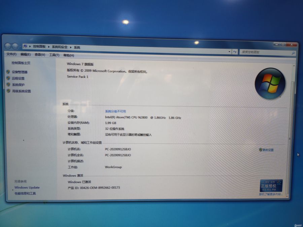The image size is (303, 227).
Task: Click the "另请参阅" sidebar heading
Action: (x=21, y=182)
